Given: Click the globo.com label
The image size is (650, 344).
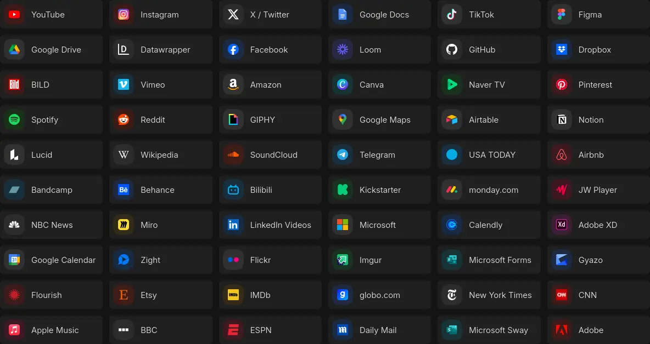Looking at the screenshot, I should pos(380,295).
